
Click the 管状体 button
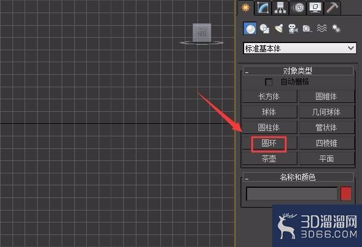(327, 127)
